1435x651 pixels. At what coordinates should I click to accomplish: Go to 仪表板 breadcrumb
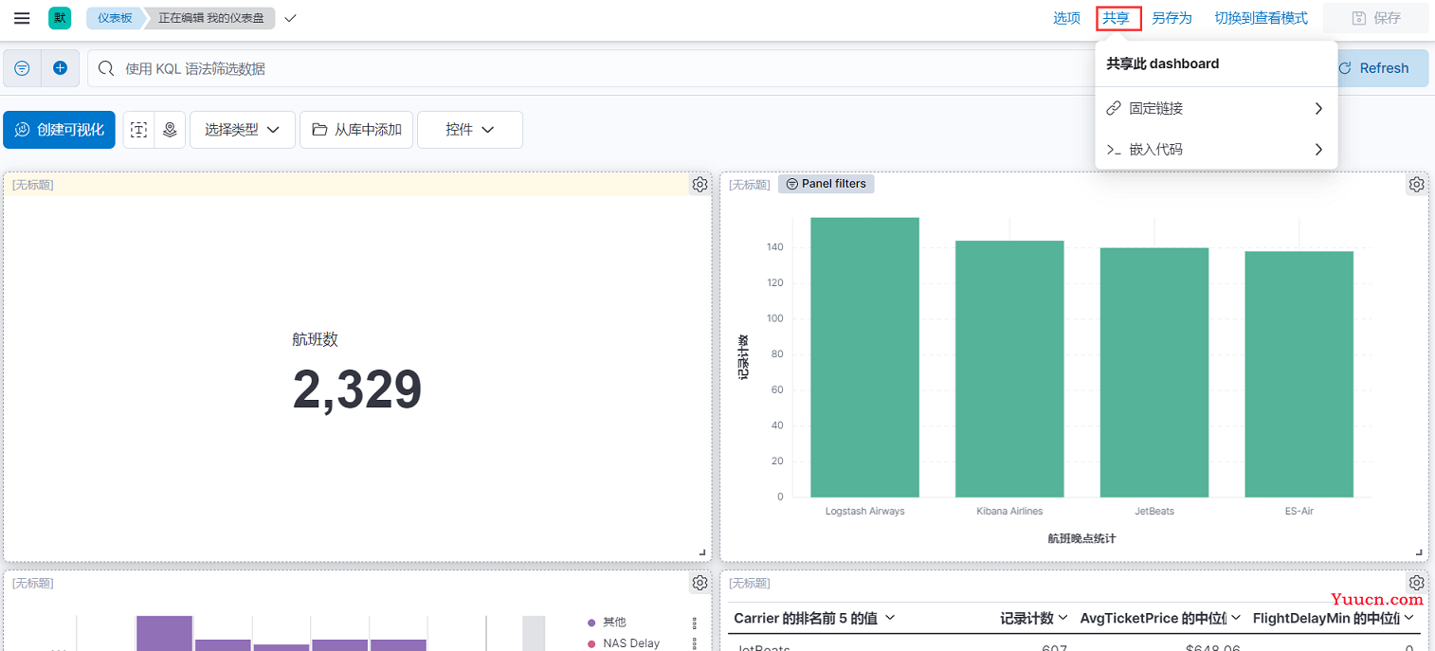115,18
